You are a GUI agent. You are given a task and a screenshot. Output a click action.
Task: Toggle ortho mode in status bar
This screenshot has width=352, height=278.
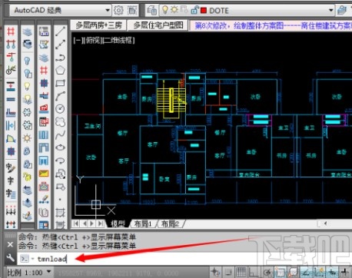click(x=253, y=272)
